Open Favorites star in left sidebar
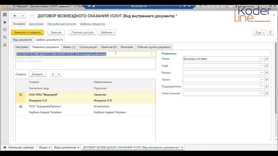 tap(5, 22)
